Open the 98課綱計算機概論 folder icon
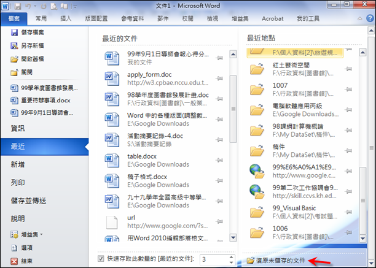376x268 pixels. pos(257,130)
